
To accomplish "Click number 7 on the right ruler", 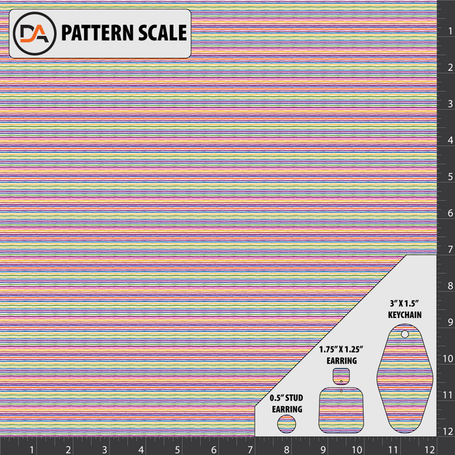I will point(450,249).
